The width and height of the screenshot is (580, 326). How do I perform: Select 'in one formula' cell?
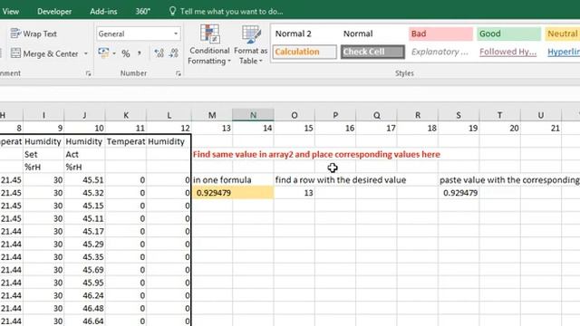212,180
